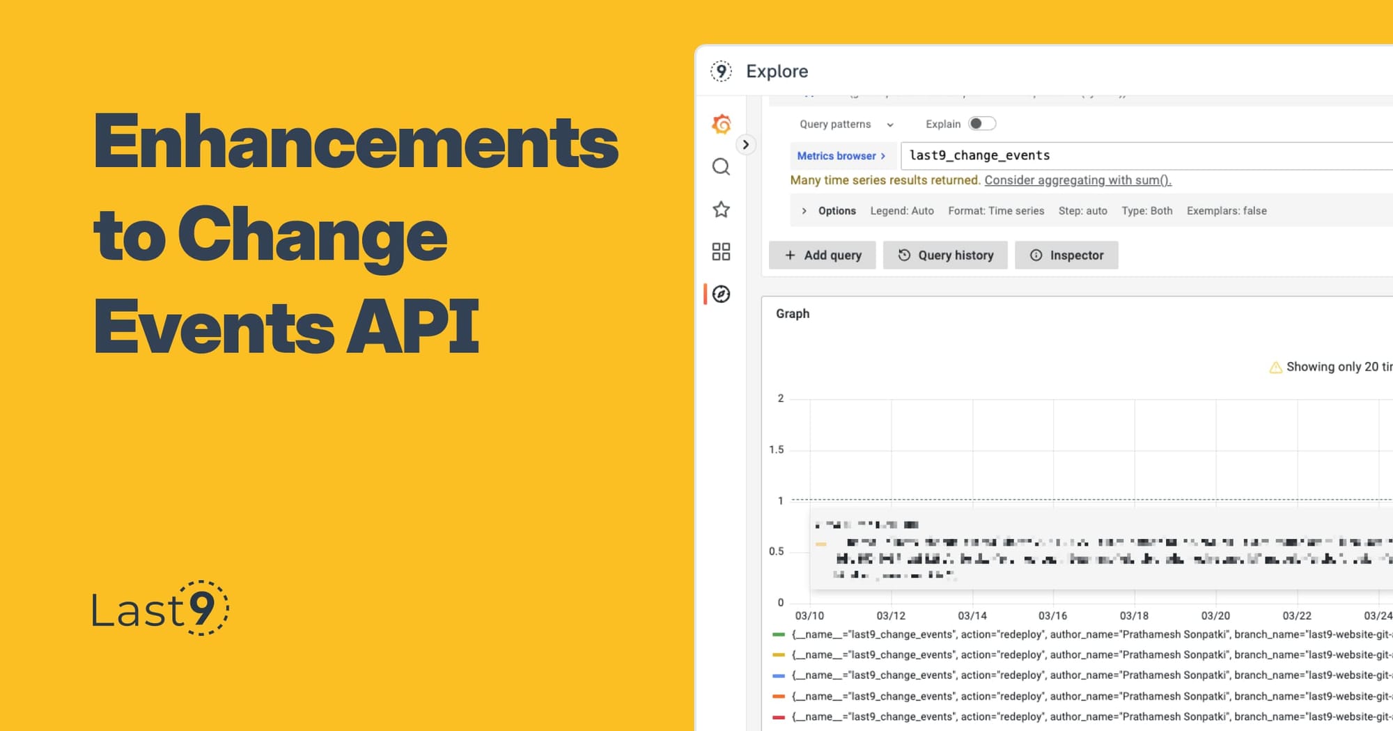Click the Graph panel title

coord(793,314)
